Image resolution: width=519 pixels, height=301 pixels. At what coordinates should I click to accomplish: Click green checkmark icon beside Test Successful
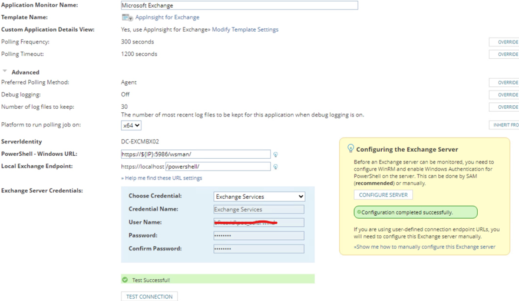click(125, 280)
